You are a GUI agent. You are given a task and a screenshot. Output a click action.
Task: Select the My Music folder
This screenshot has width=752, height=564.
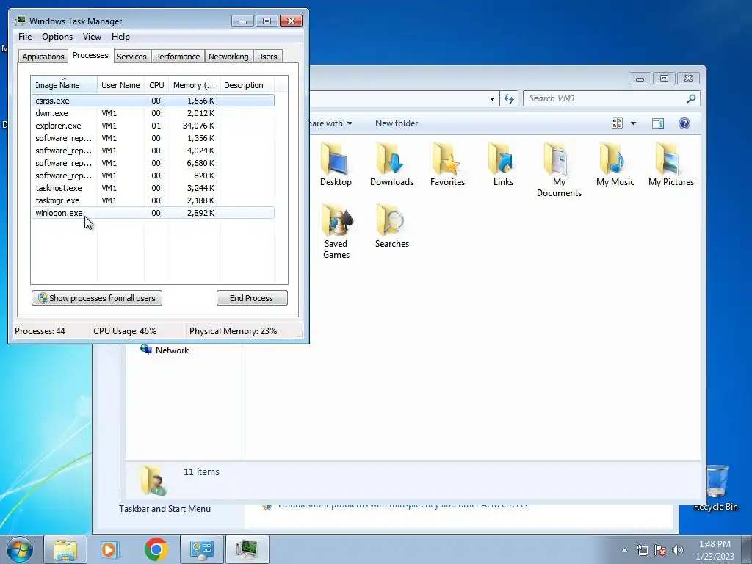tap(615, 164)
